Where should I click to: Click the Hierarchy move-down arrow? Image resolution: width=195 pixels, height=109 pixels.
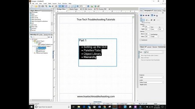[51, 37]
